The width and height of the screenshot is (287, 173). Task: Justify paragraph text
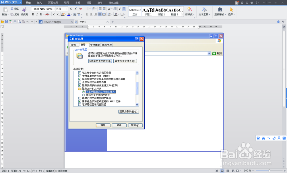(100, 14)
